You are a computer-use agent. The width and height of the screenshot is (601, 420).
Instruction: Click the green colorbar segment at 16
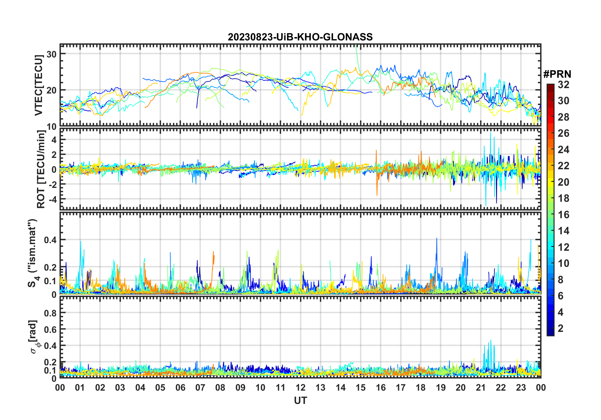550,215
